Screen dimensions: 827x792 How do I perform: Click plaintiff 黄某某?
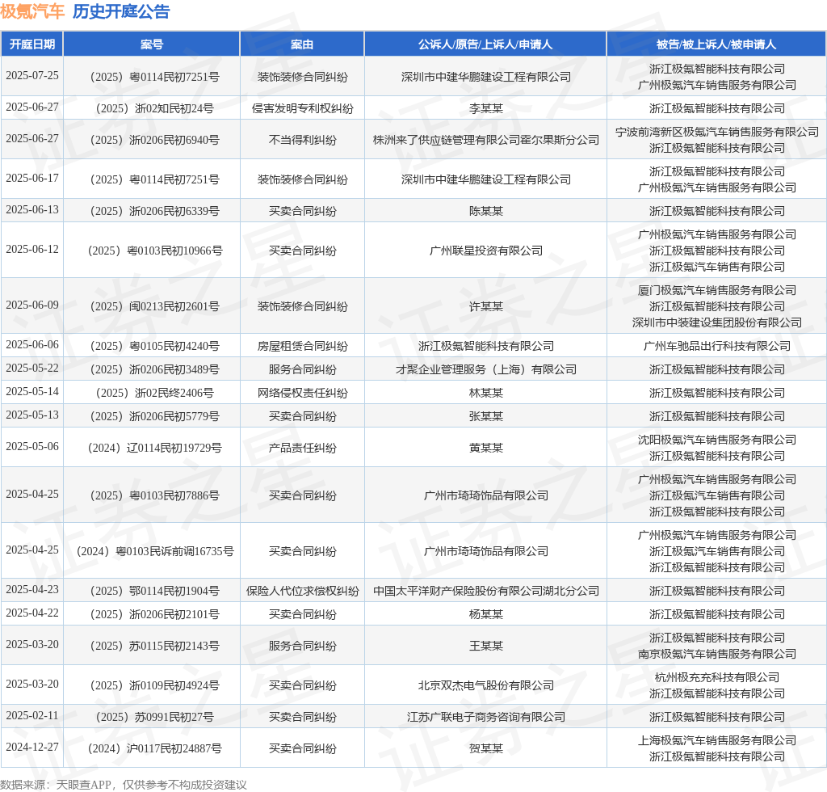485,448
